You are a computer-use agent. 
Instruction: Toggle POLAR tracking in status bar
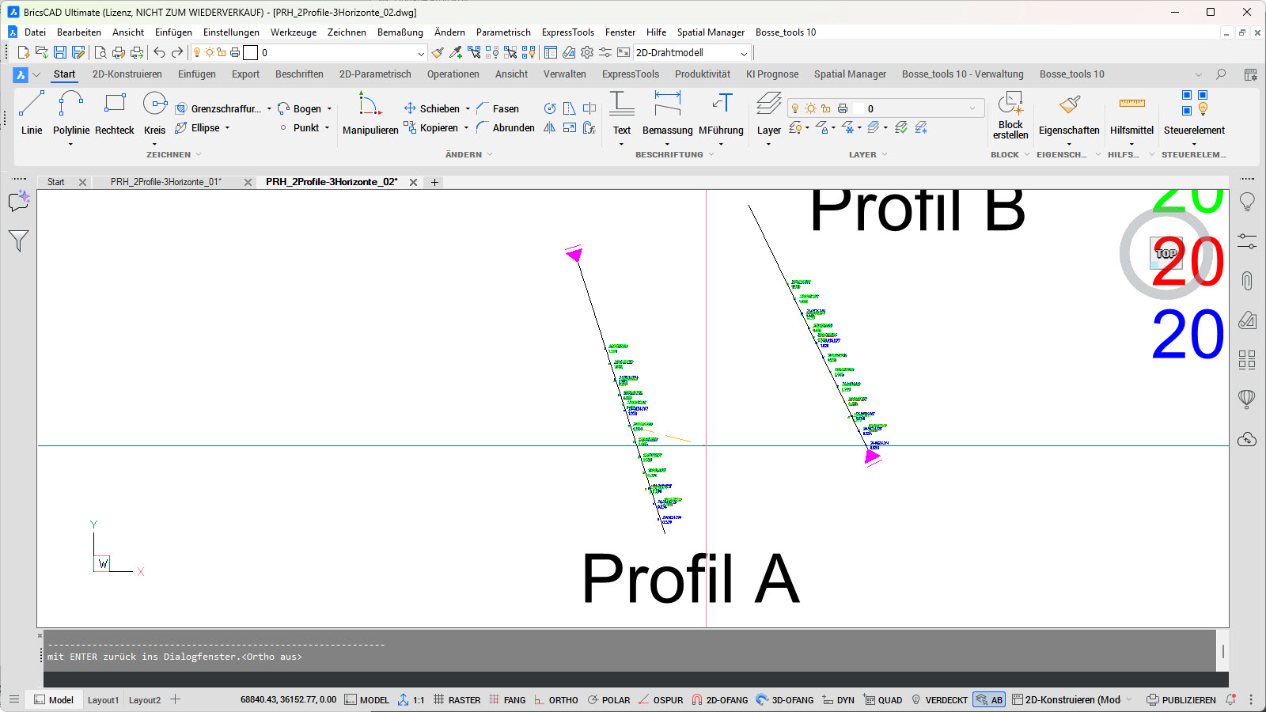(608, 700)
